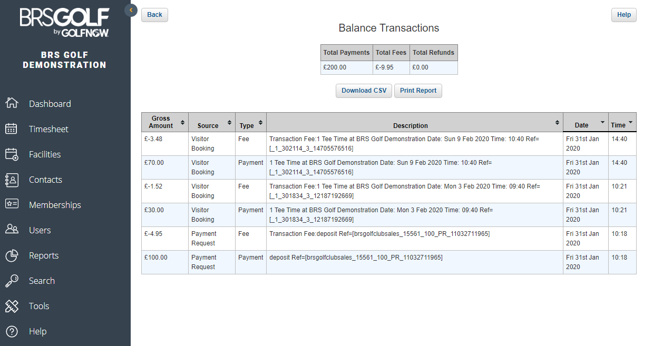
Task: Click the Dashboard home icon
Action: tap(12, 103)
